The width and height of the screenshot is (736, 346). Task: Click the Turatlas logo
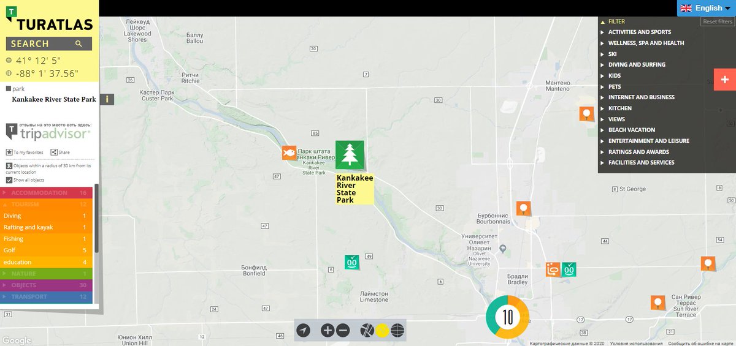(49, 18)
